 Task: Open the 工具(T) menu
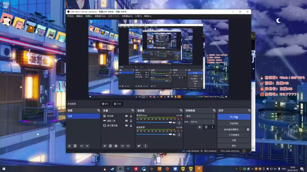[x=138, y=16]
